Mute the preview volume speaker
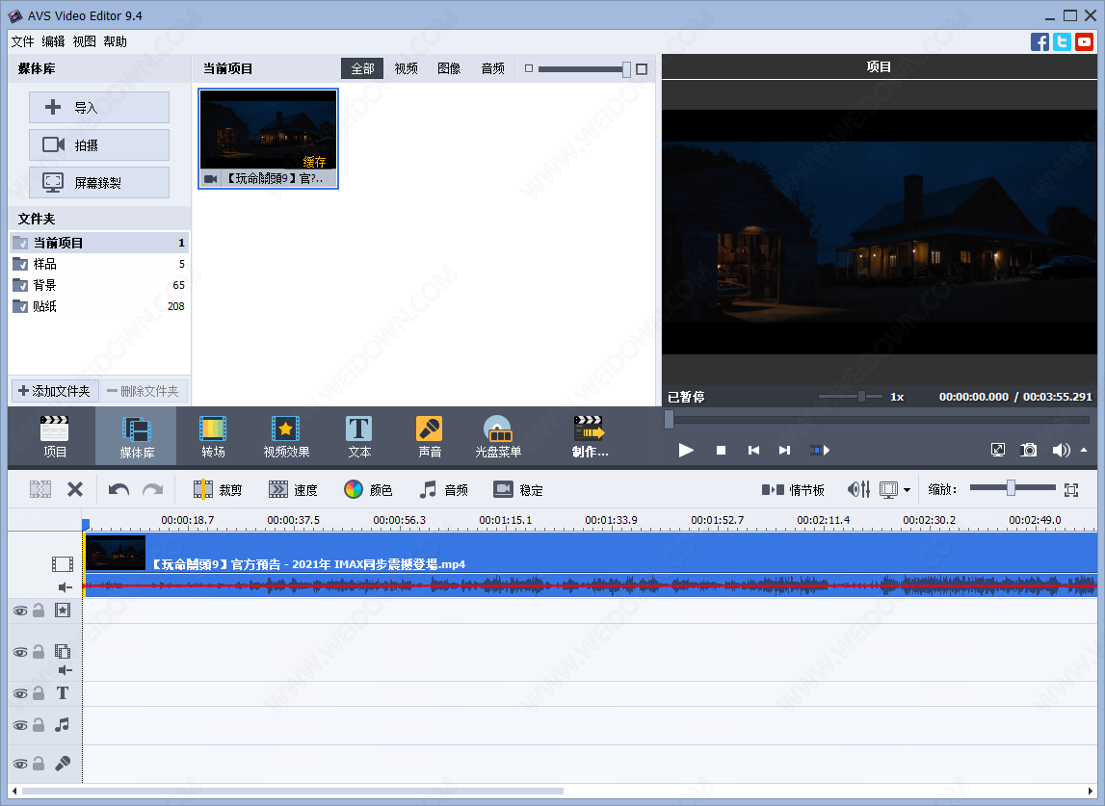Image resolution: width=1105 pixels, height=806 pixels. click(x=1061, y=450)
